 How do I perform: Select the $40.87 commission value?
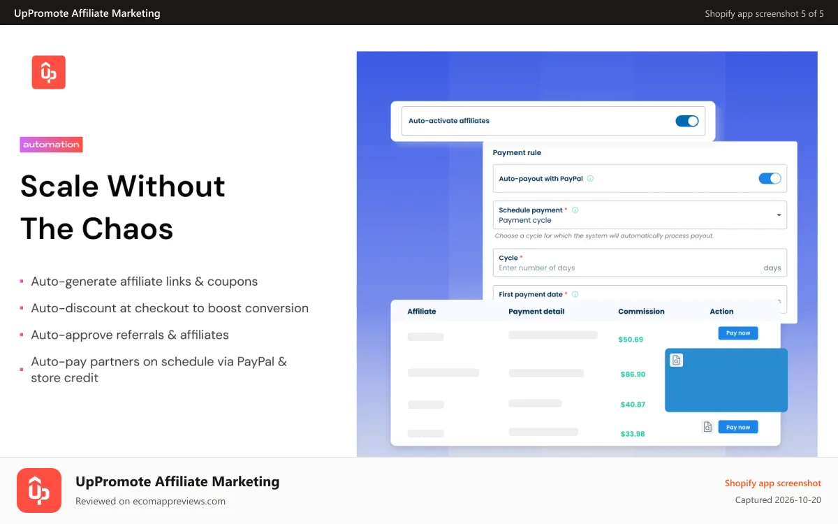pyautogui.click(x=633, y=405)
